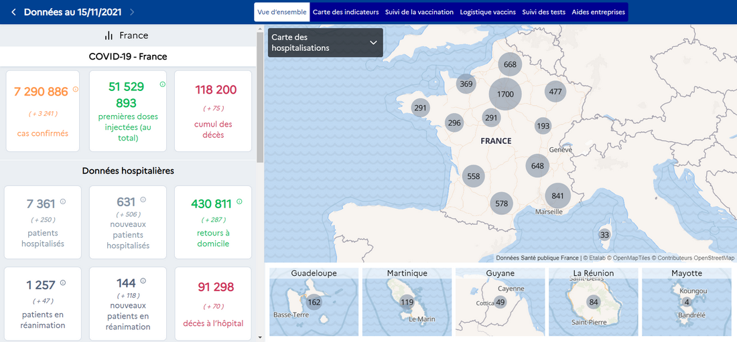
Task: Select the 578 map bubble
Action: 502,203
